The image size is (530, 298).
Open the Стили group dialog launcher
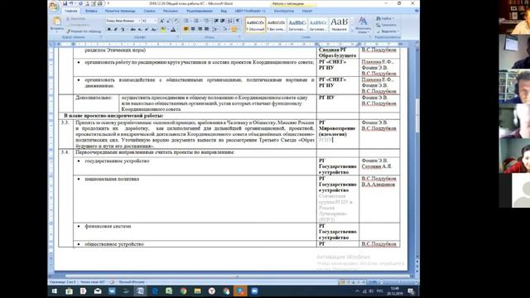tap(370, 36)
